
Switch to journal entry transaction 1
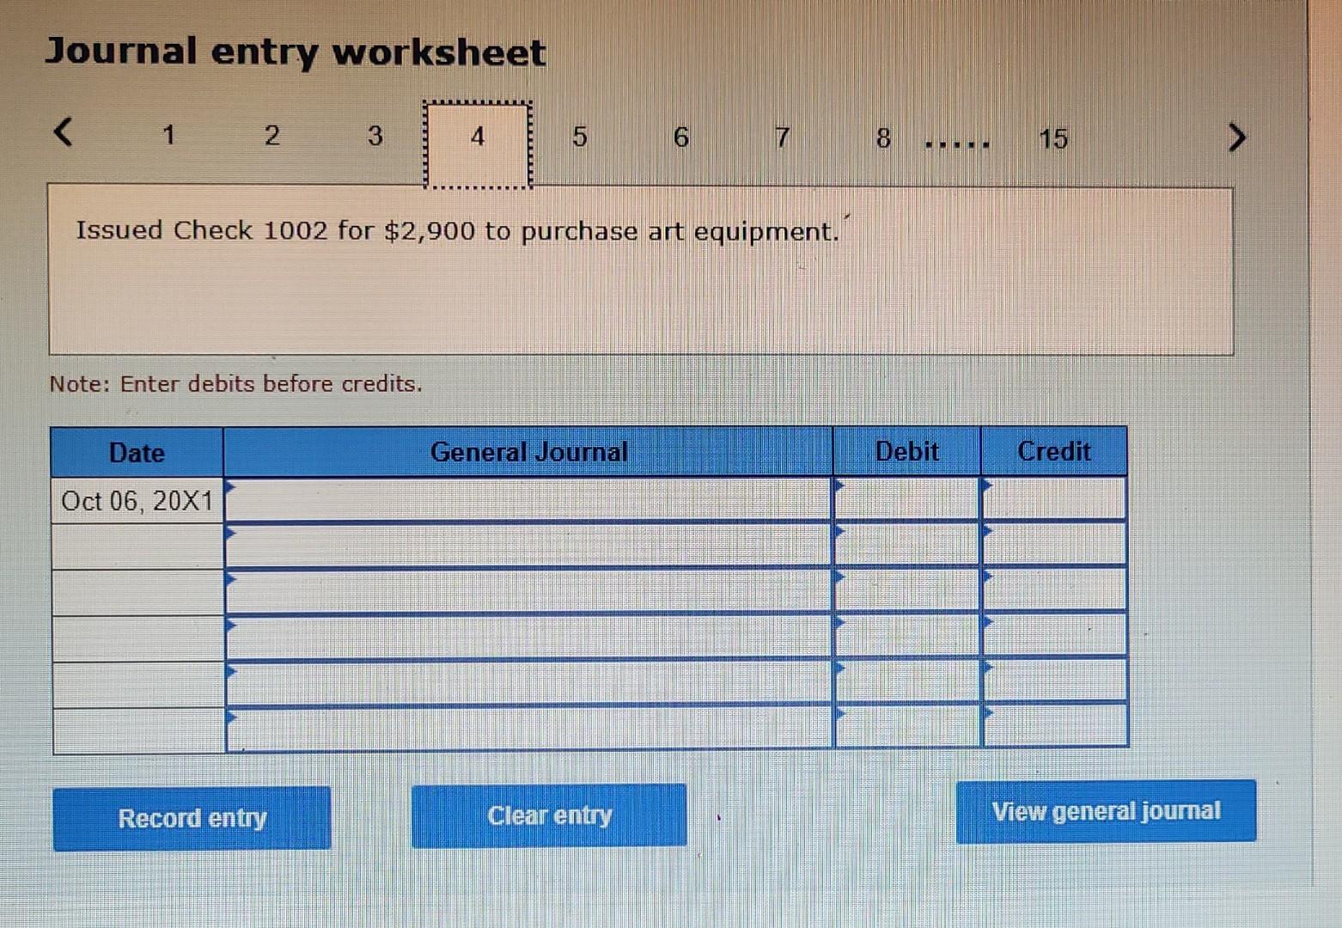pyautogui.click(x=169, y=136)
